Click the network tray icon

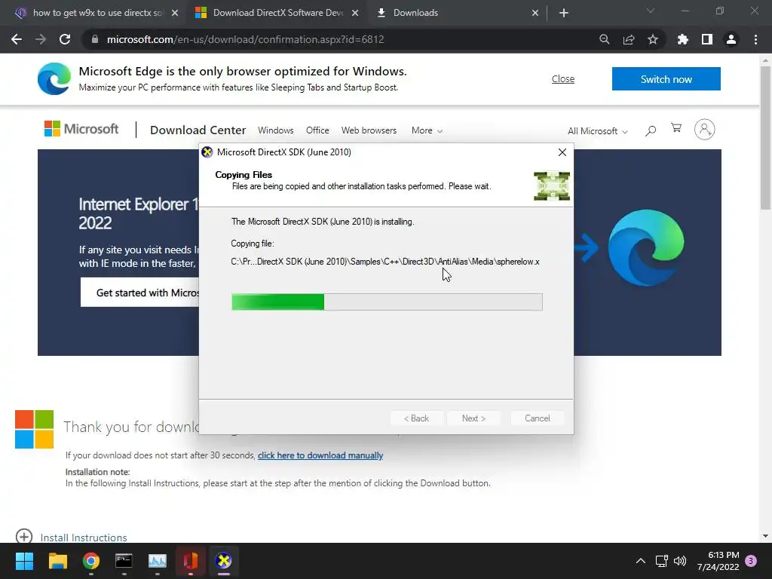click(x=661, y=561)
